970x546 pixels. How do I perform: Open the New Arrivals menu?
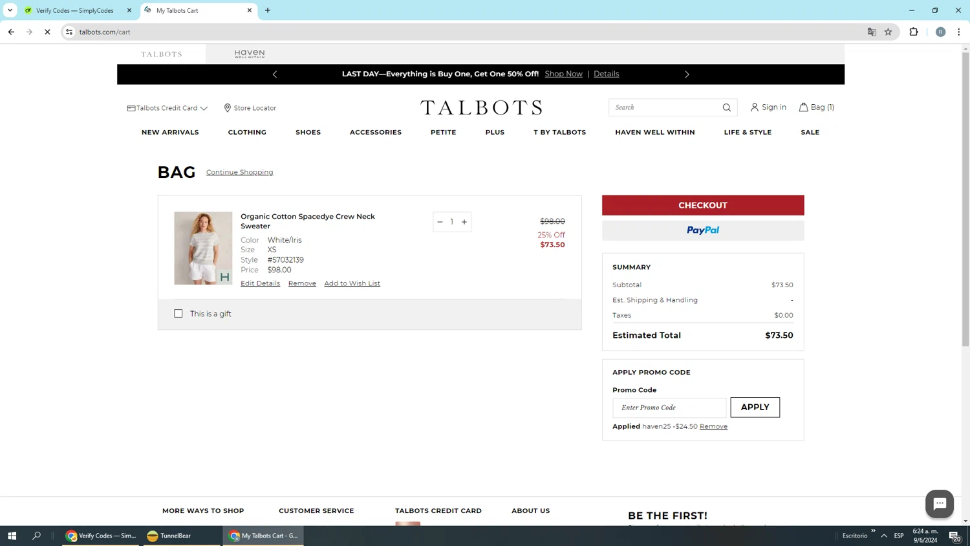[x=170, y=132]
